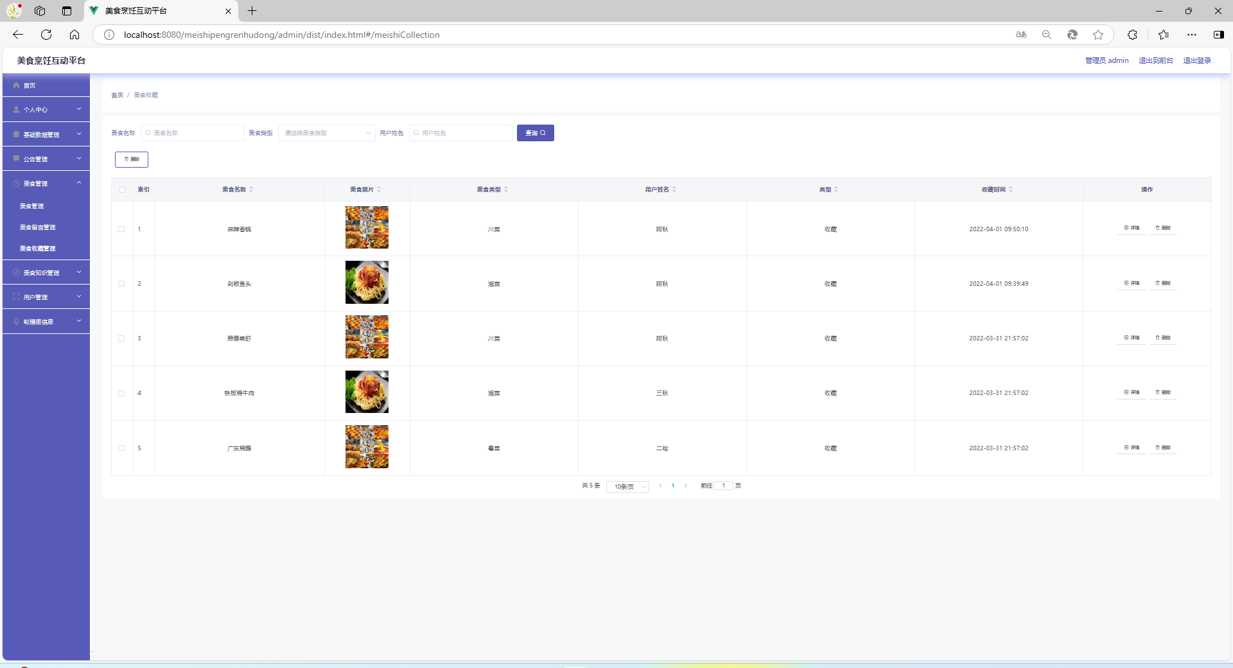Screen dimensions: 1233x668
Task: View 详情 for the 广东烧鹅 row
Action: click(1132, 448)
